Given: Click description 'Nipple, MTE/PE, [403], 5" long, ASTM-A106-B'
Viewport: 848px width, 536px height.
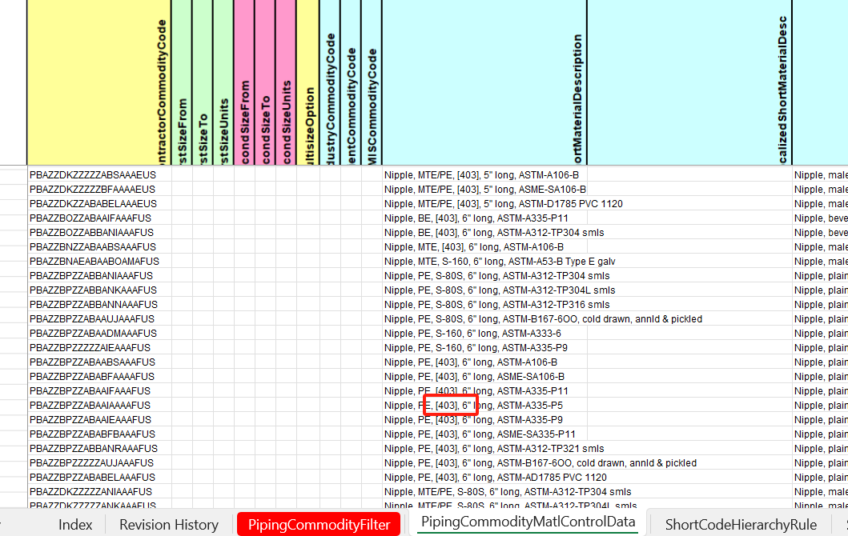Looking at the screenshot, I should [x=481, y=175].
